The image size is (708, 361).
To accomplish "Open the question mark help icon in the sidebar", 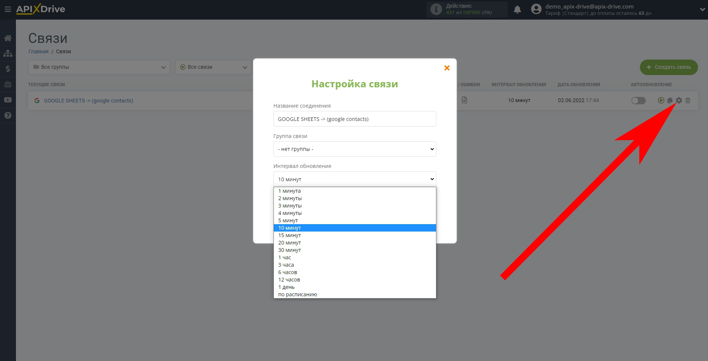I will click(x=8, y=115).
